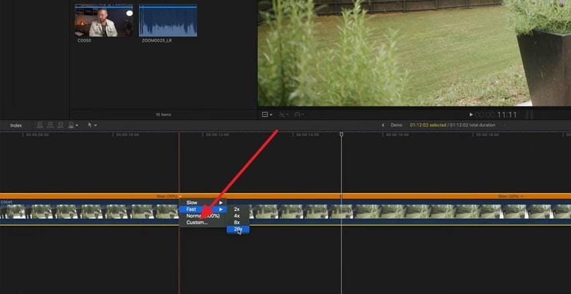Click the retime handle on speed bar
This screenshot has width=571, height=294.
tap(341, 197)
